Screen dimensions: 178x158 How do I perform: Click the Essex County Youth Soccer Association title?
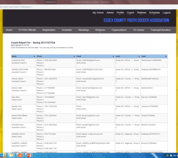[136, 20]
